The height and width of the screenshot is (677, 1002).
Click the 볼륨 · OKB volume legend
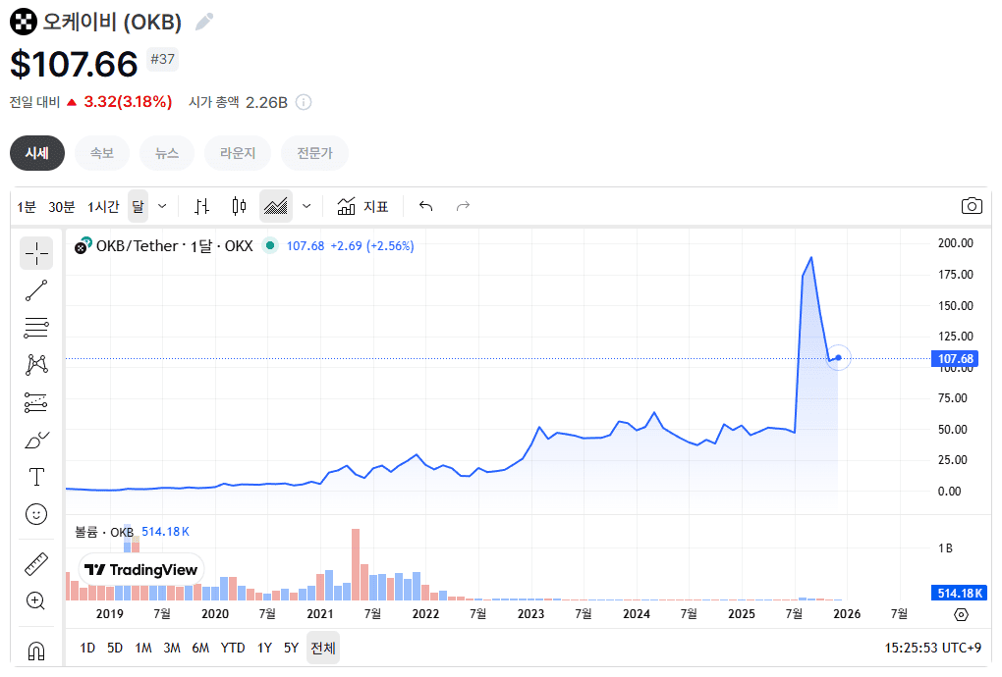(104, 532)
